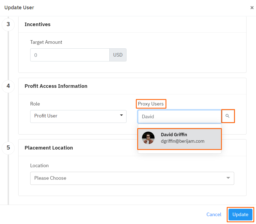Click David Griffin's avatar photo
This screenshot has height=224, width=256.
click(x=148, y=138)
